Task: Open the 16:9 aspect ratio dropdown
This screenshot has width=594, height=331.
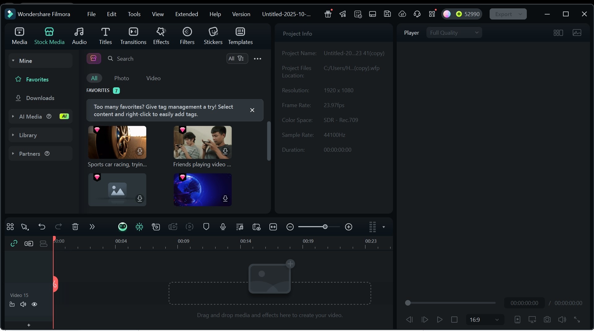Action: (x=484, y=320)
